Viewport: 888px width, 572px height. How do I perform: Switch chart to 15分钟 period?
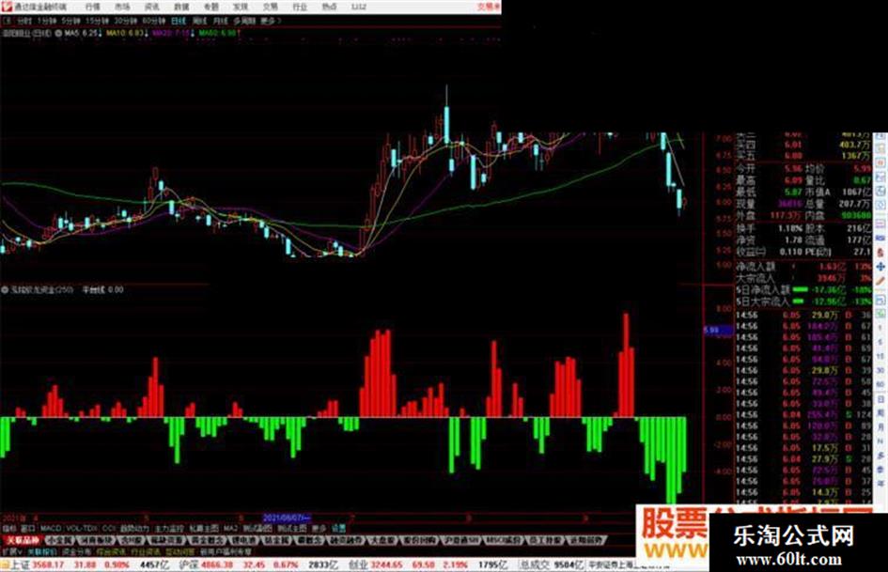click(x=98, y=21)
